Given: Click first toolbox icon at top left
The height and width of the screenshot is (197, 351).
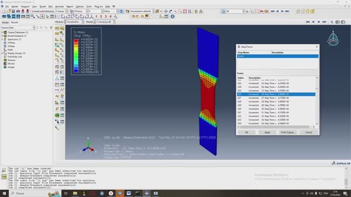Looking at the screenshot, I should pyautogui.click(x=57, y=28).
